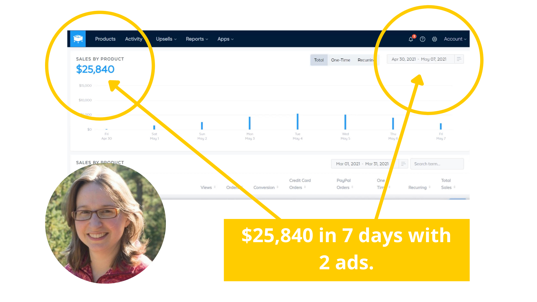Open the settings gear icon
The image size is (537, 302).
point(434,39)
